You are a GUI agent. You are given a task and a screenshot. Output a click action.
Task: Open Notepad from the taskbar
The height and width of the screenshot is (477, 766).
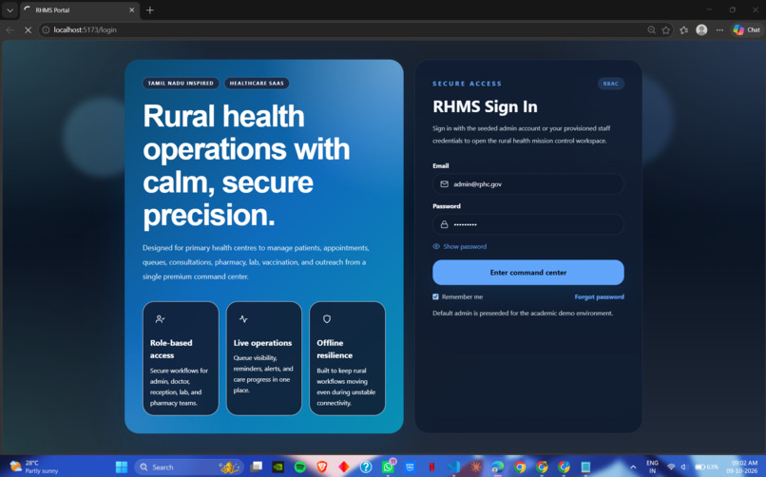point(585,467)
